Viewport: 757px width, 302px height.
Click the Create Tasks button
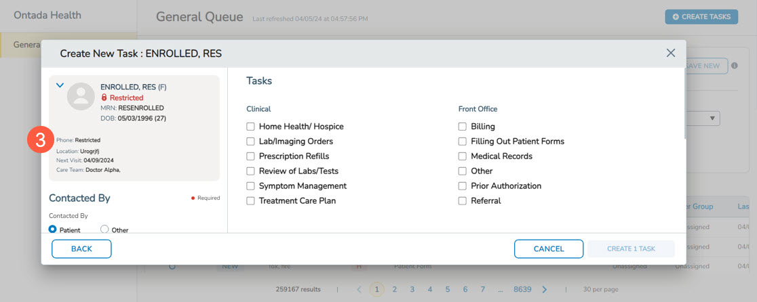701,17
